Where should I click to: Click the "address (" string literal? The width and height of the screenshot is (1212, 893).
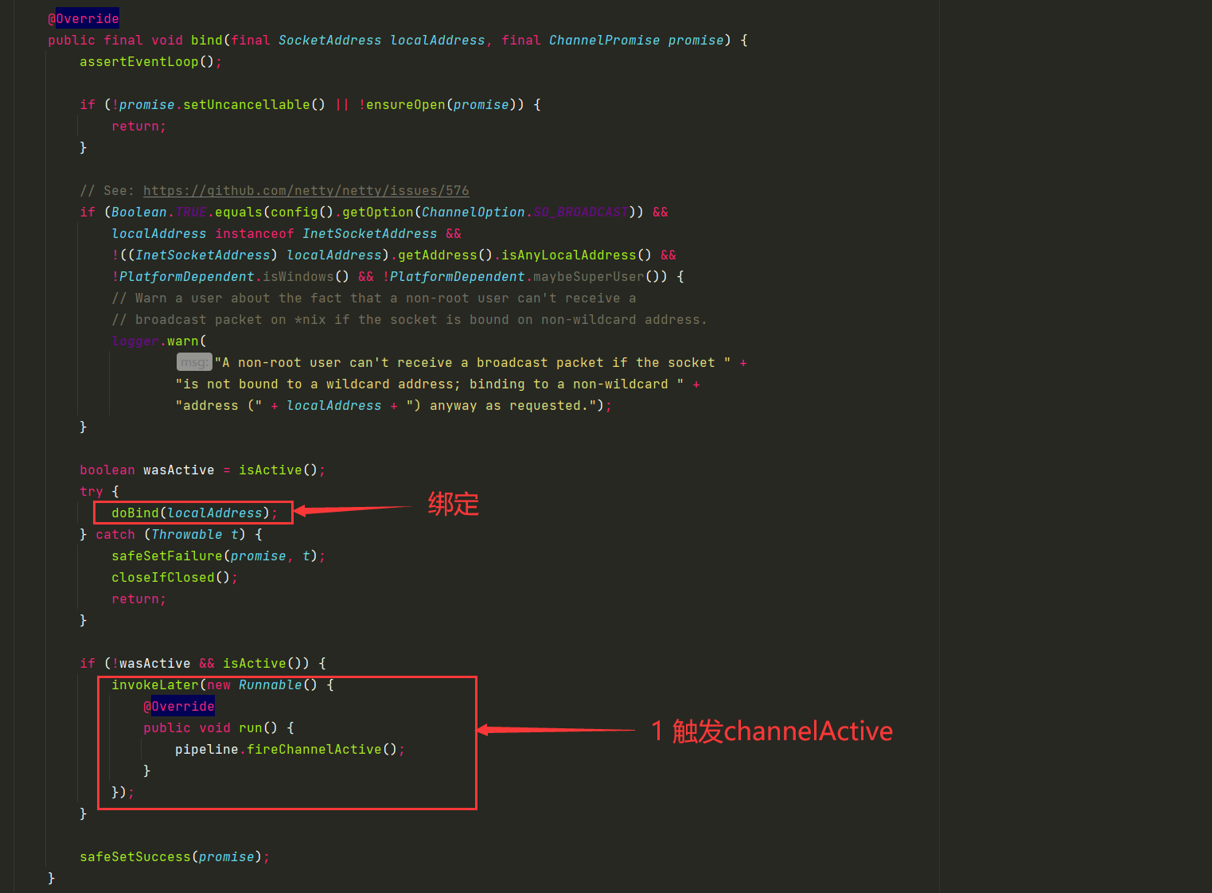[218, 405]
